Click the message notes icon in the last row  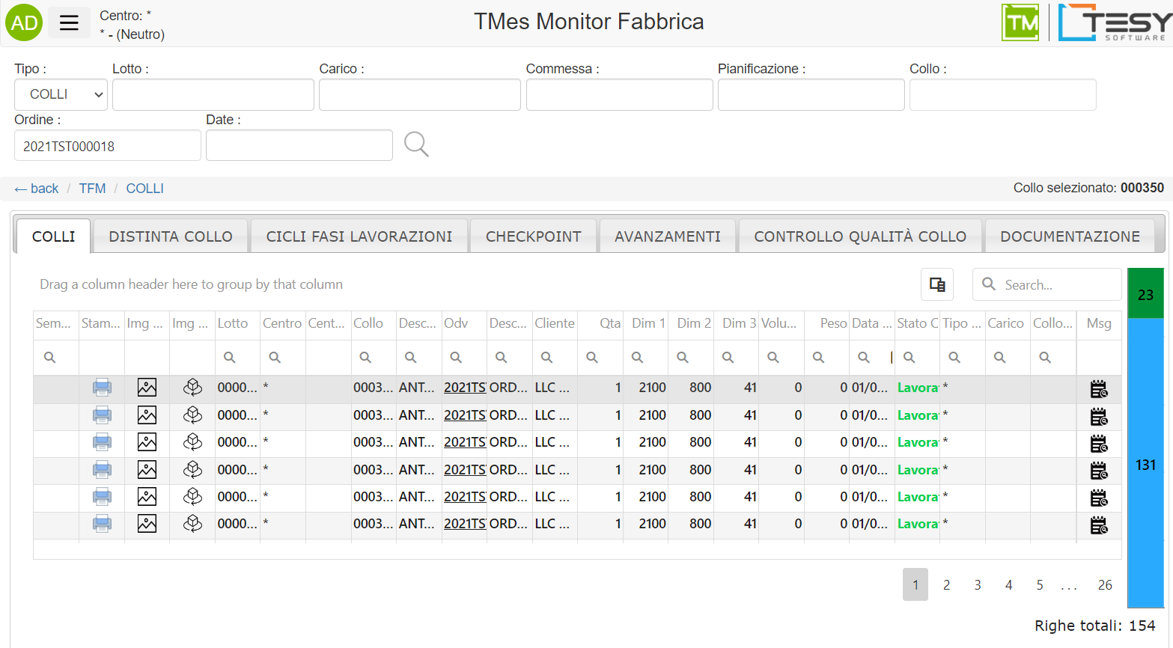[x=1098, y=525]
